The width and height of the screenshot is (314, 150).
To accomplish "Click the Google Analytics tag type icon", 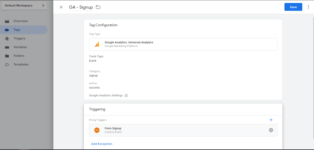I will click(x=97, y=44).
